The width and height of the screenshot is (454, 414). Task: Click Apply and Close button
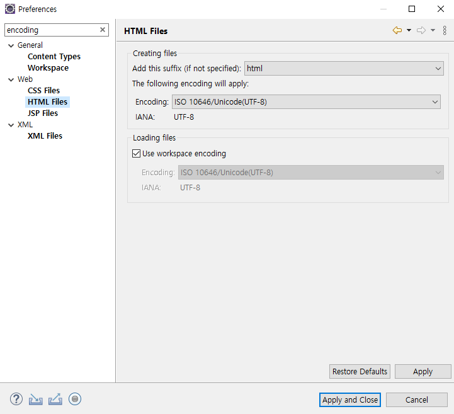[349, 400]
